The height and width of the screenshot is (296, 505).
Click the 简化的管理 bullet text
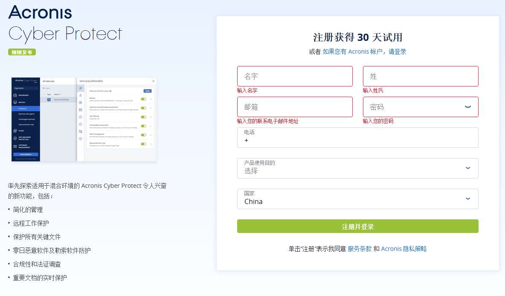coord(28,210)
